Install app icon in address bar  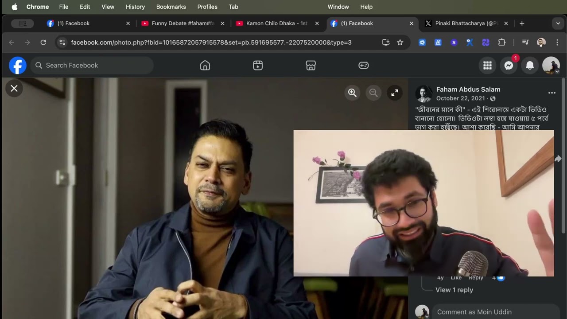(386, 43)
